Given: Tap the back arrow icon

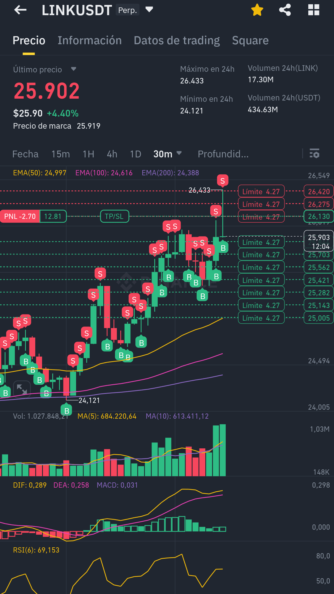Looking at the screenshot, I should [20, 10].
